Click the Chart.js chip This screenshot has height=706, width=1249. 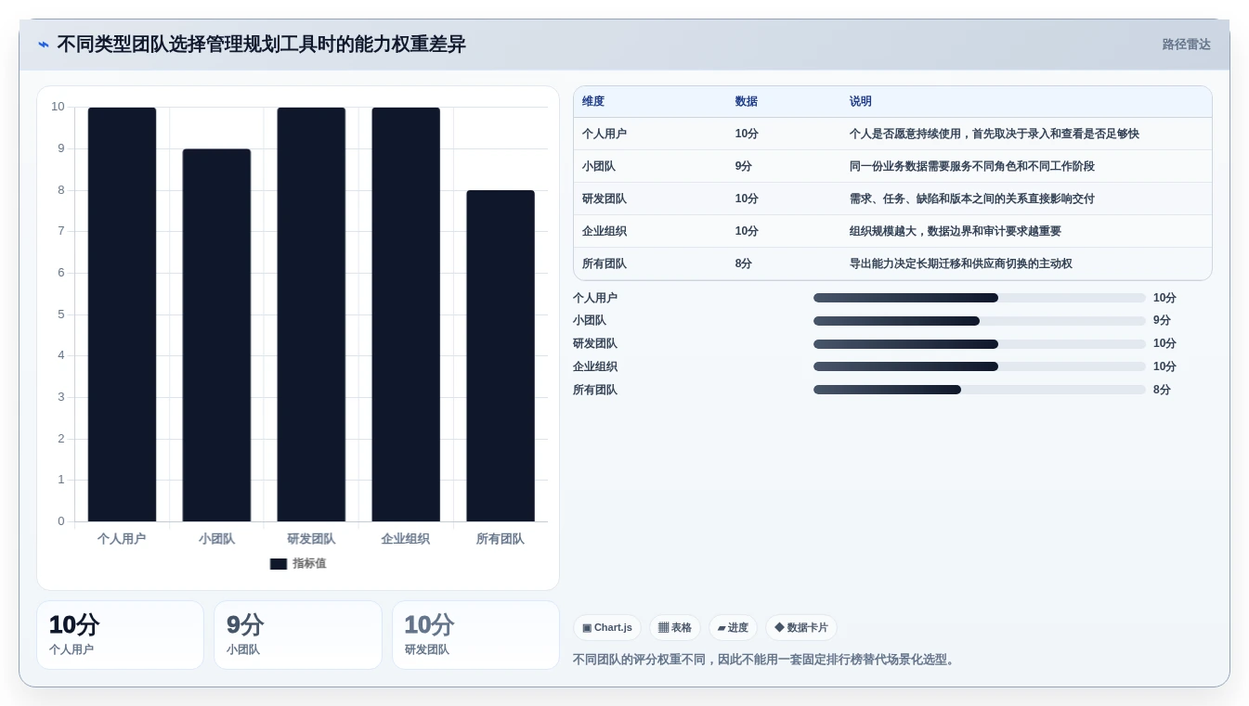(x=607, y=628)
